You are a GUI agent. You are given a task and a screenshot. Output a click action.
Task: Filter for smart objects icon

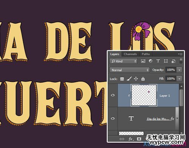[174, 61]
